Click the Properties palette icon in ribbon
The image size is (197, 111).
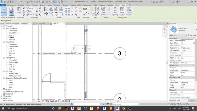(11, 14)
